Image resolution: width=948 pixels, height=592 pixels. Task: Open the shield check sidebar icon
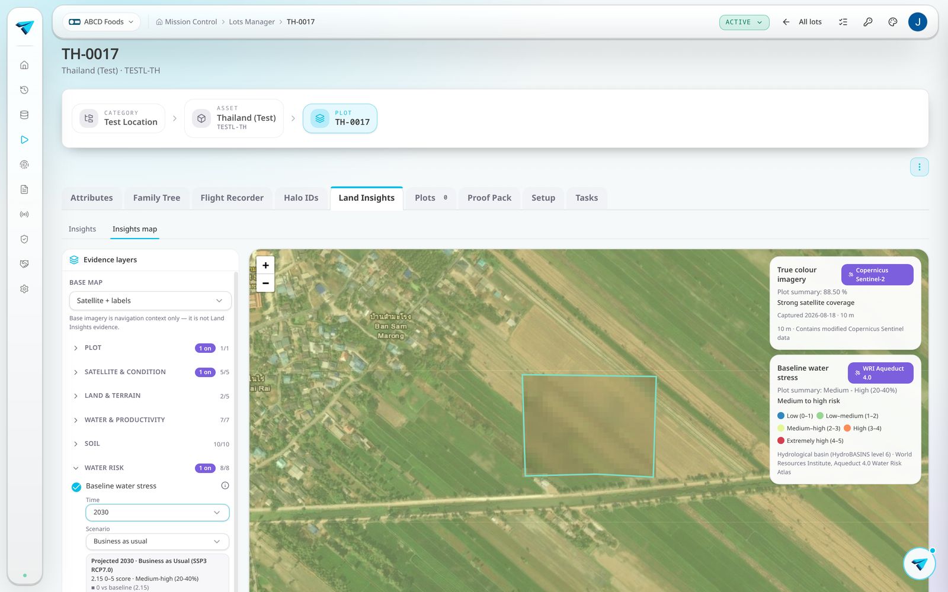pyautogui.click(x=24, y=239)
